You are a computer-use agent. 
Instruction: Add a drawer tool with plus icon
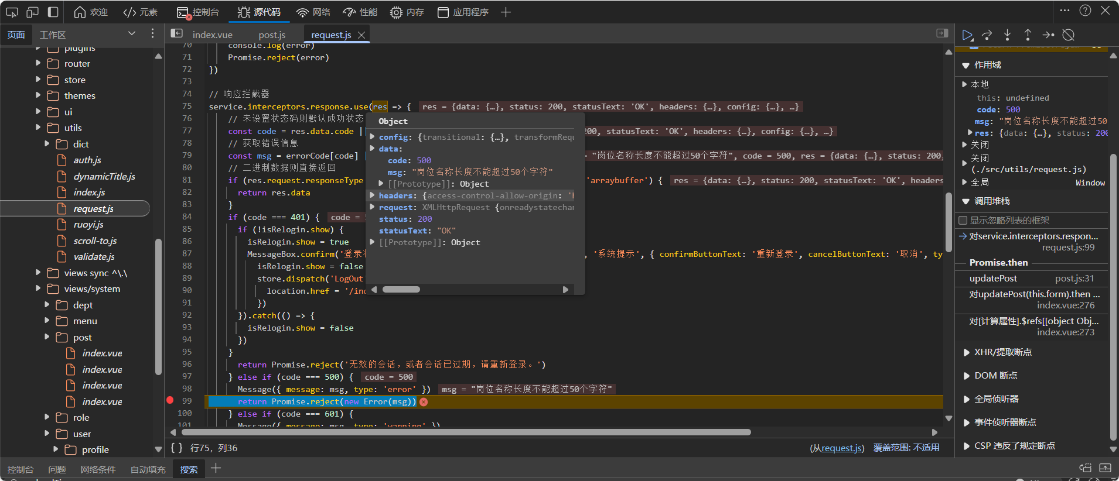point(216,468)
